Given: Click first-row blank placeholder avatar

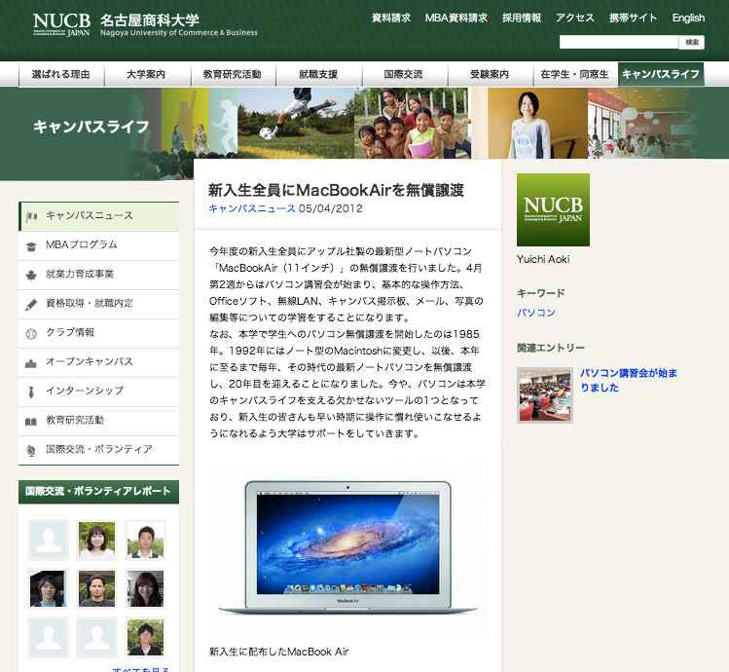Looking at the screenshot, I should click(48, 540).
